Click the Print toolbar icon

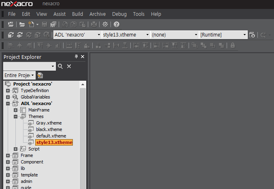click(94, 24)
